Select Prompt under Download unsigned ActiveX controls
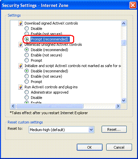 click(x=26, y=60)
